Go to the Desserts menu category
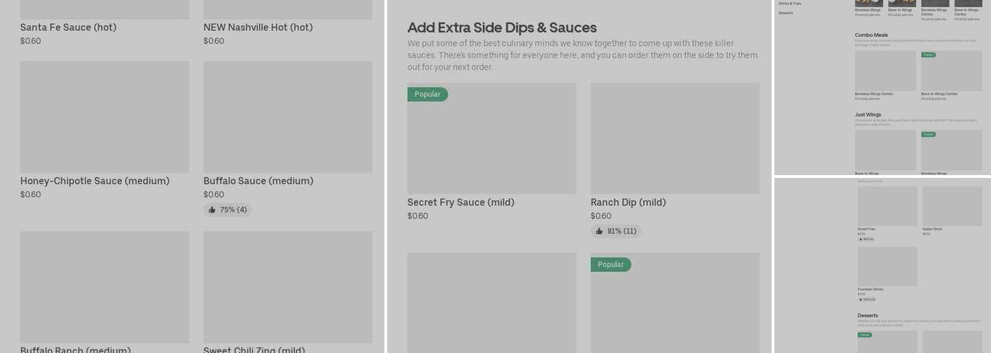 click(786, 13)
